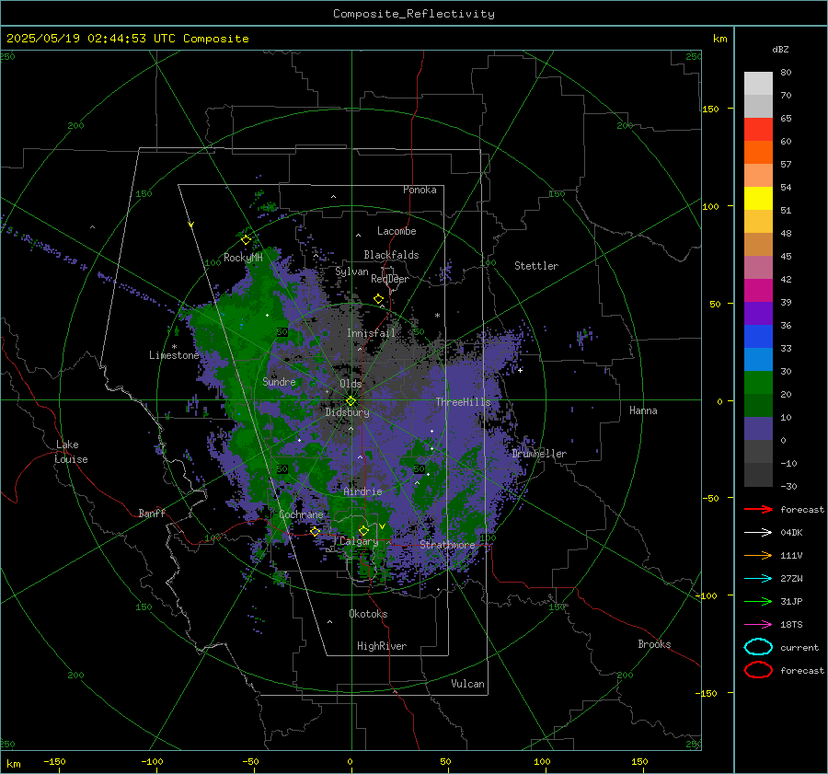Click the Strathmore city label

(447, 544)
